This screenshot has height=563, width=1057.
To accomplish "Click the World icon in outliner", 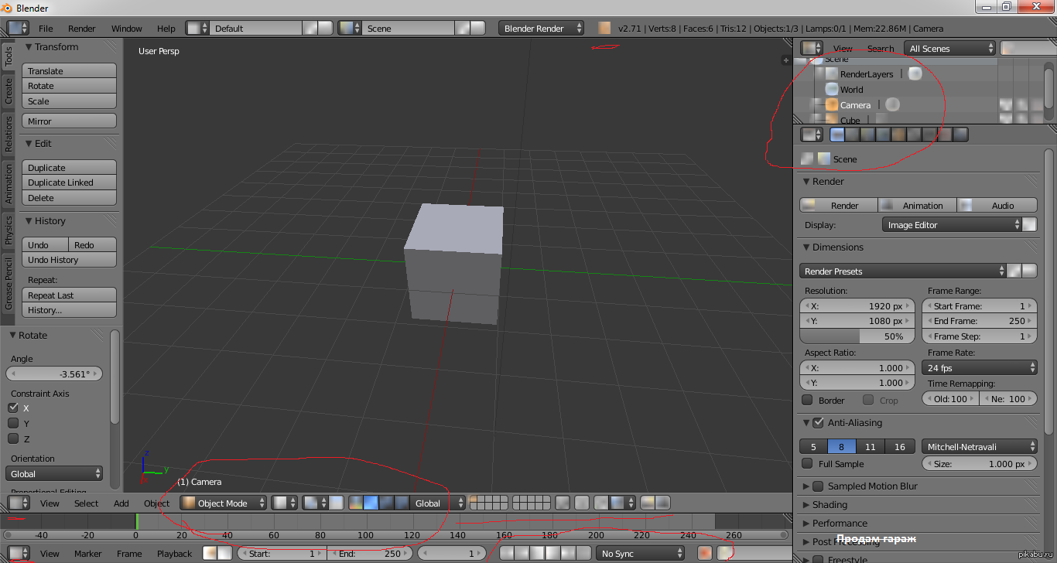I will click(832, 89).
